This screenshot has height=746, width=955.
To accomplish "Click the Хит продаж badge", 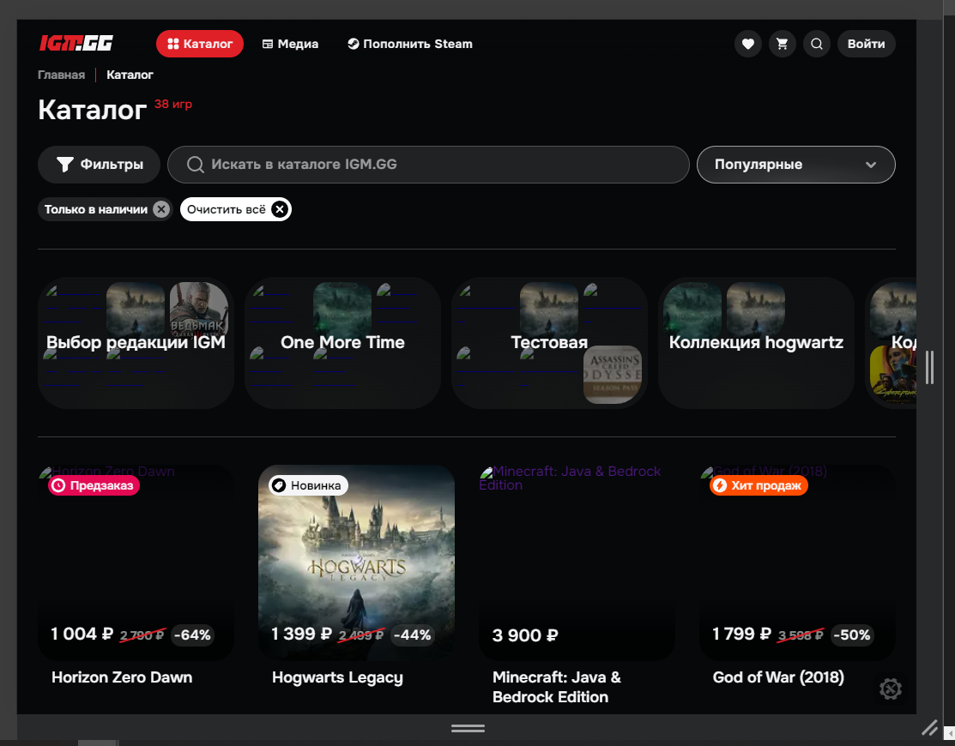I will (759, 485).
